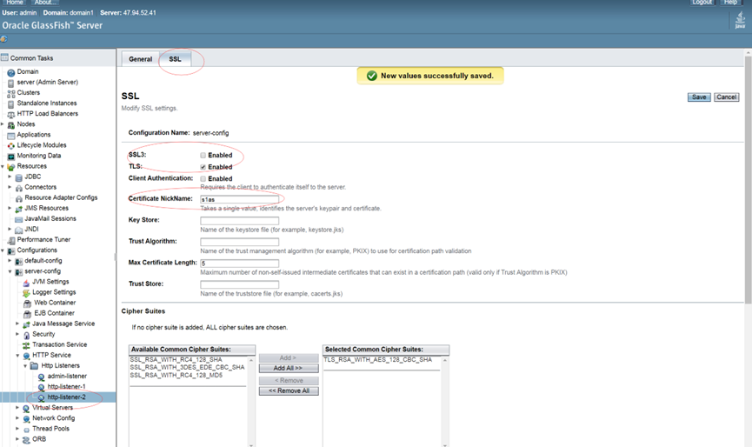Click the Key Store input field
The image size is (752, 447).
coord(239,221)
